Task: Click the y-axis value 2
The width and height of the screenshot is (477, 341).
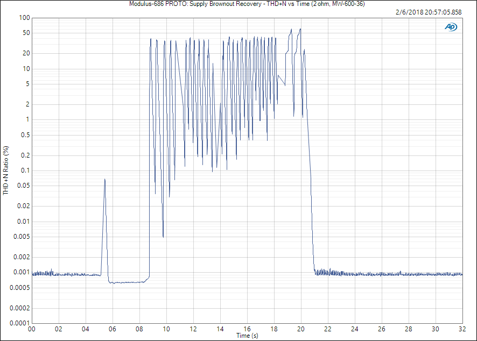Action: click(x=27, y=104)
